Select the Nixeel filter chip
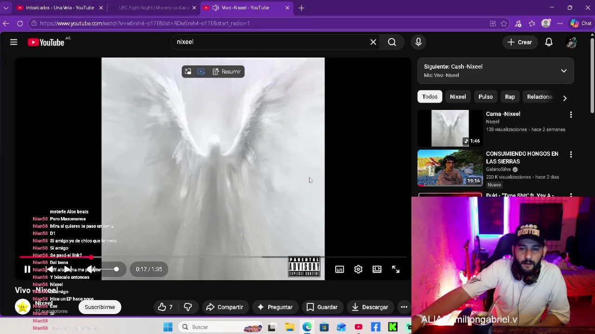The height and width of the screenshot is (334, 595). [x=458, y=97]
